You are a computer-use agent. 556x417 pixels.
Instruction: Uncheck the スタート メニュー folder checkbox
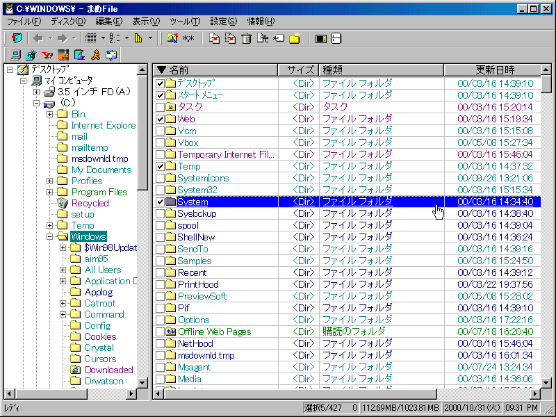tap(160, 95)
